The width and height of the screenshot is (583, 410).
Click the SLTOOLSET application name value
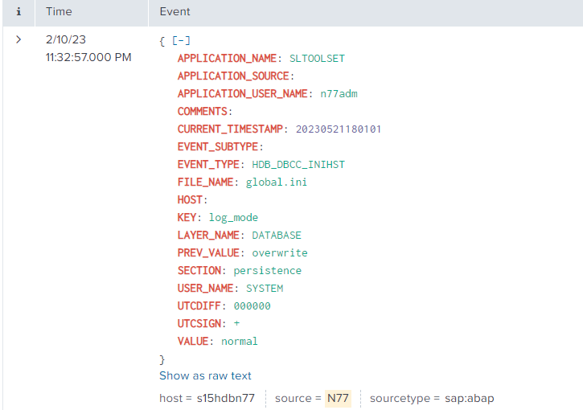point(317,58)
